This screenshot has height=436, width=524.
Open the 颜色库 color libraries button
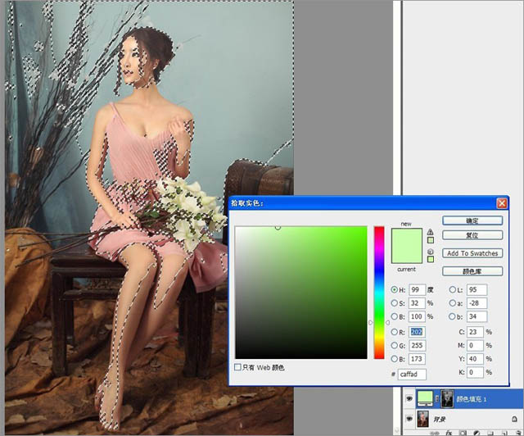click(x=472, y=271)
